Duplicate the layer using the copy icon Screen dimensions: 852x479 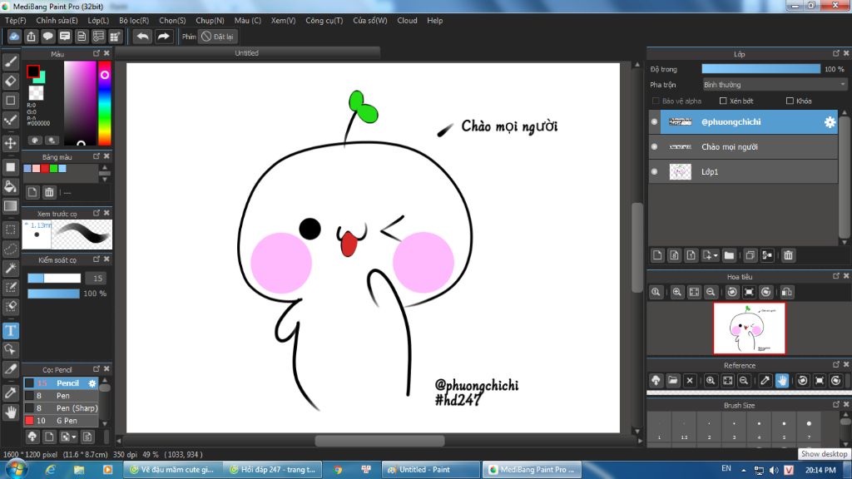750,255
